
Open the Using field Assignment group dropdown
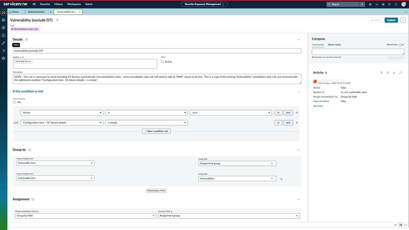pyautogui.click(x=237, y=163)
